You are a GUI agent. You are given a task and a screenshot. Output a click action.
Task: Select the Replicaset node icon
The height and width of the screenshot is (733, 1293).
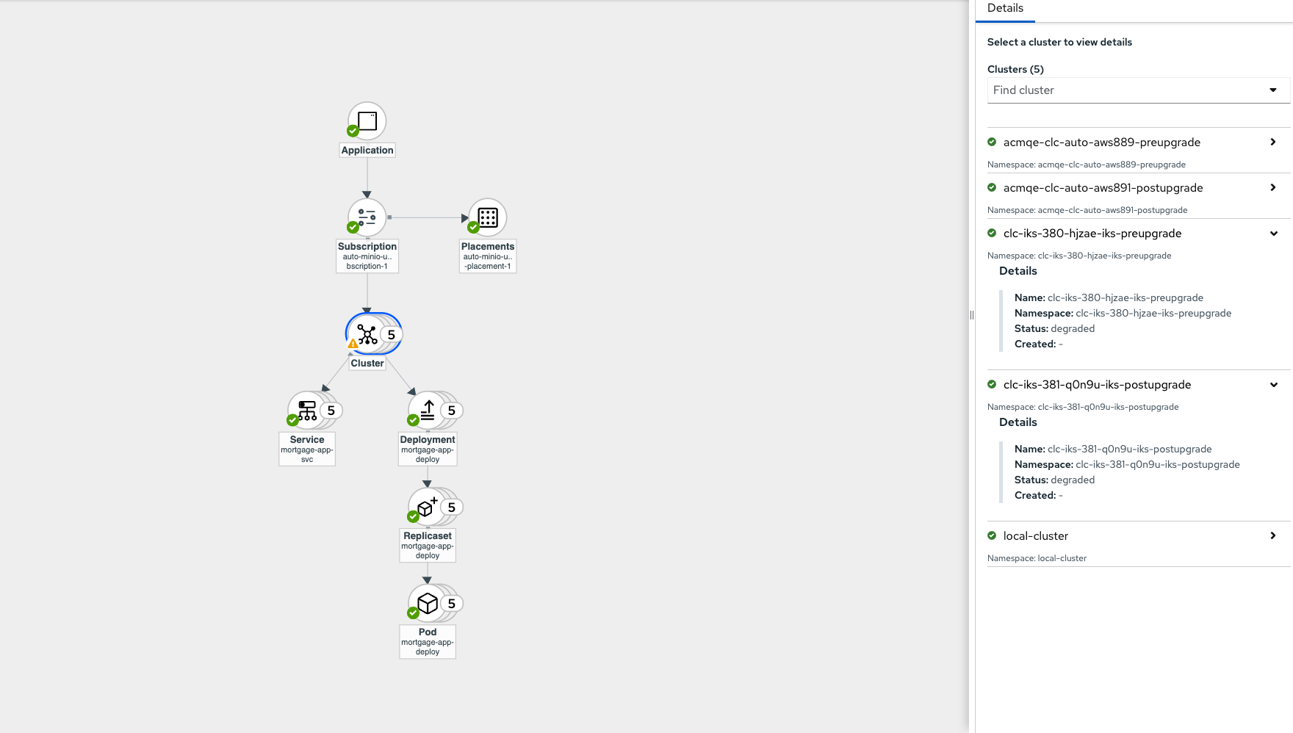coord(428,507)
